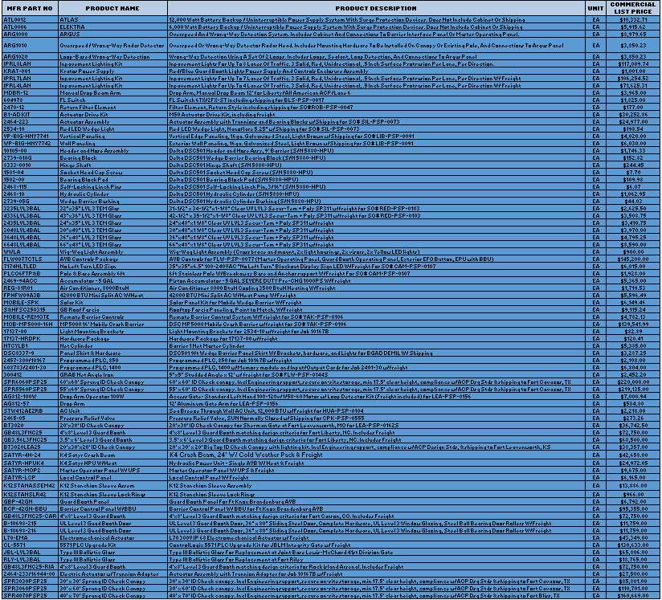Select part number cell 2470-12
This screenshot has width=662, height=600.
pyautogui.click(x=30, y=108)
